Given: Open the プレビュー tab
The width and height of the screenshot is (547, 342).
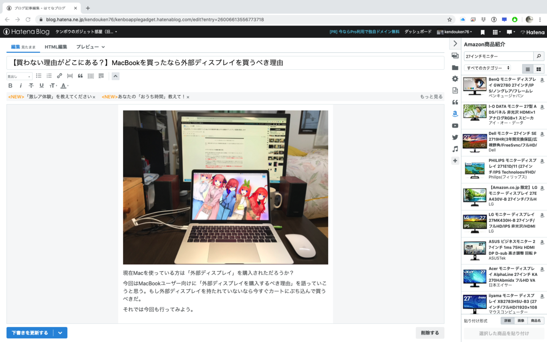Looking at the screenshot, I should click(x=90, y=47).
